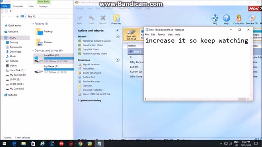Screen dimensions: 262x147
Task: Start Migrate OS to SSD/HD Wizard
Action: coord(94,41)
